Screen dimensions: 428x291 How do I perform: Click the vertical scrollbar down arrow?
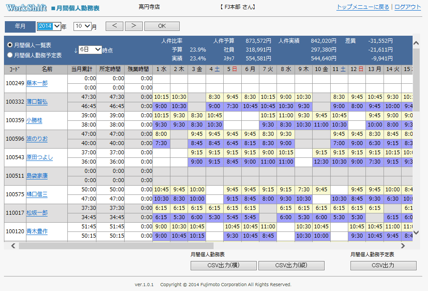416,232
